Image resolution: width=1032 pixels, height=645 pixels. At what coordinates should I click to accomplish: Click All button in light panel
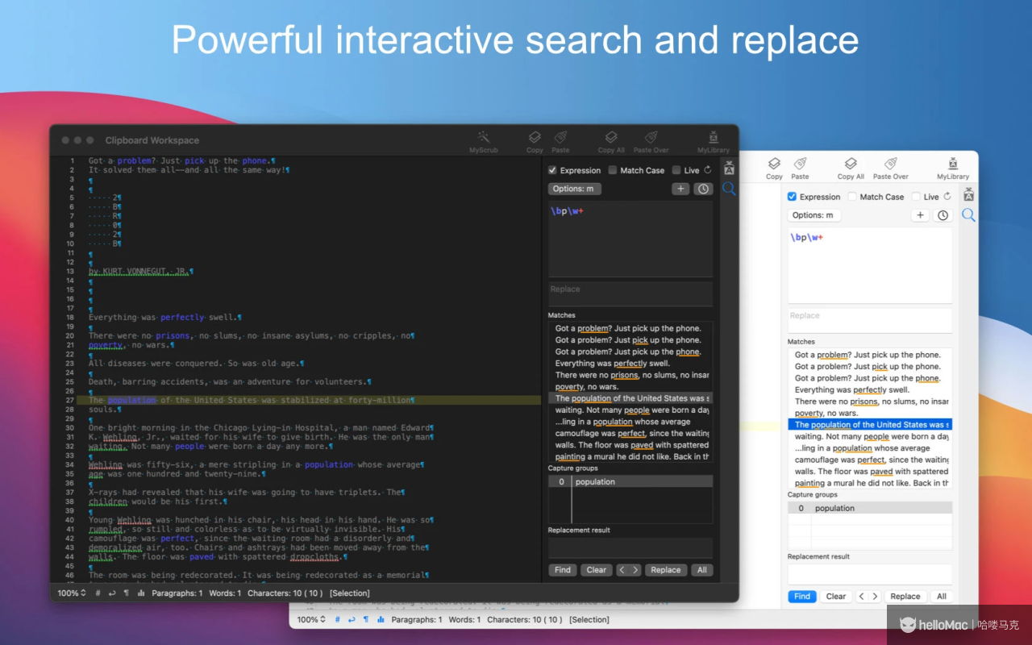[x=942, y=597]
